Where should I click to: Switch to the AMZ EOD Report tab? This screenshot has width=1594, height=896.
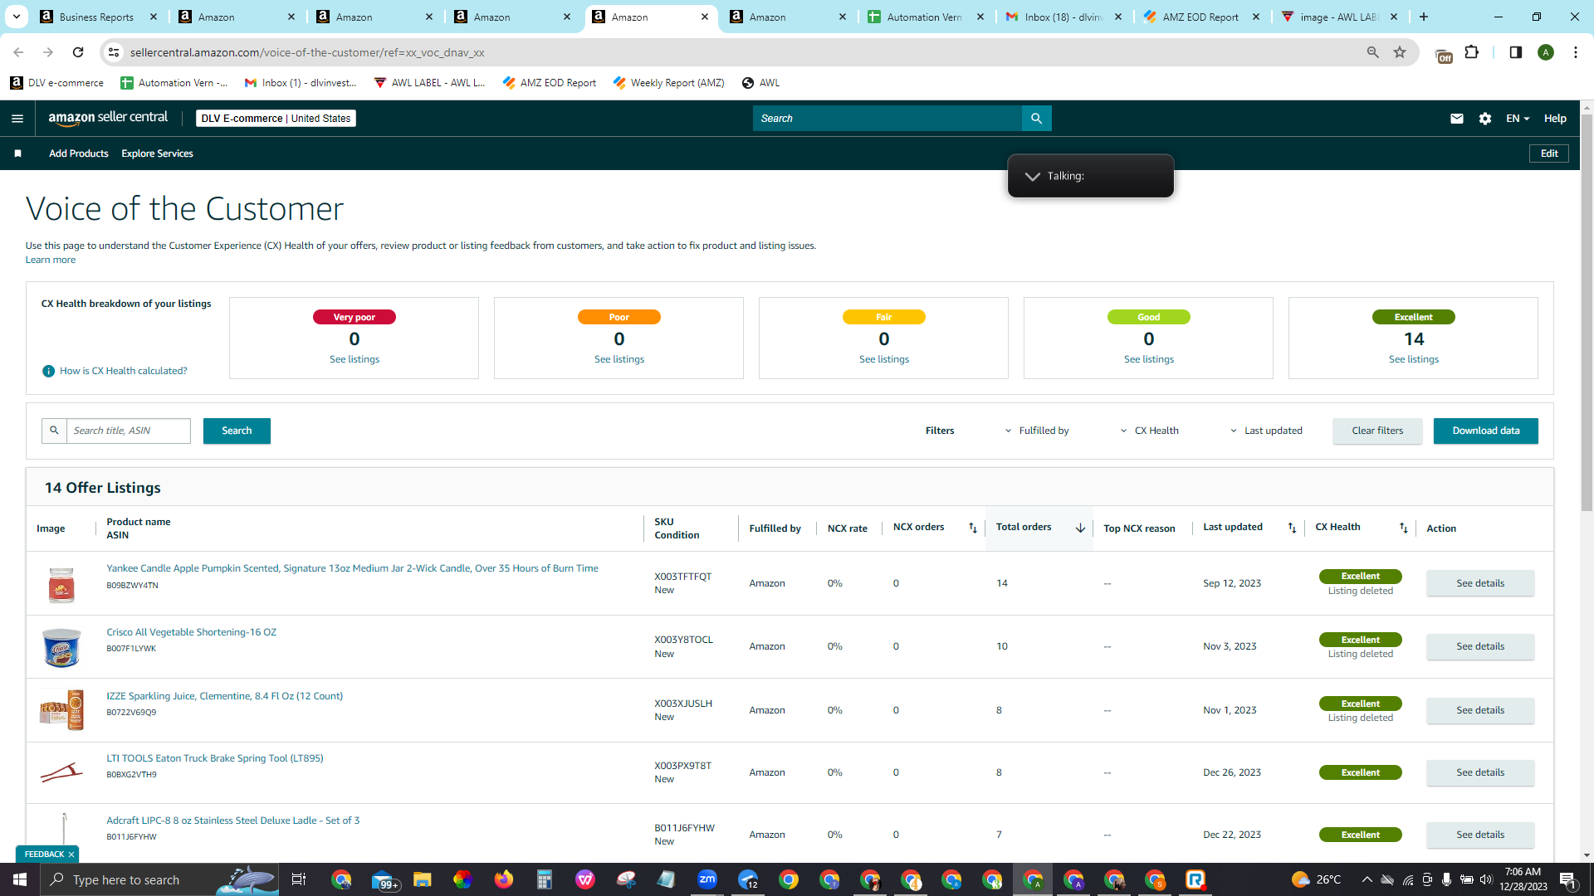[x=1200, y=17]
